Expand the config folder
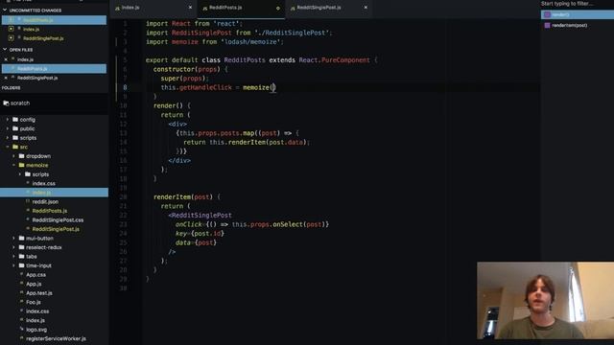The width and height of the screenshot is (614, 345). (x=8, y=119)
